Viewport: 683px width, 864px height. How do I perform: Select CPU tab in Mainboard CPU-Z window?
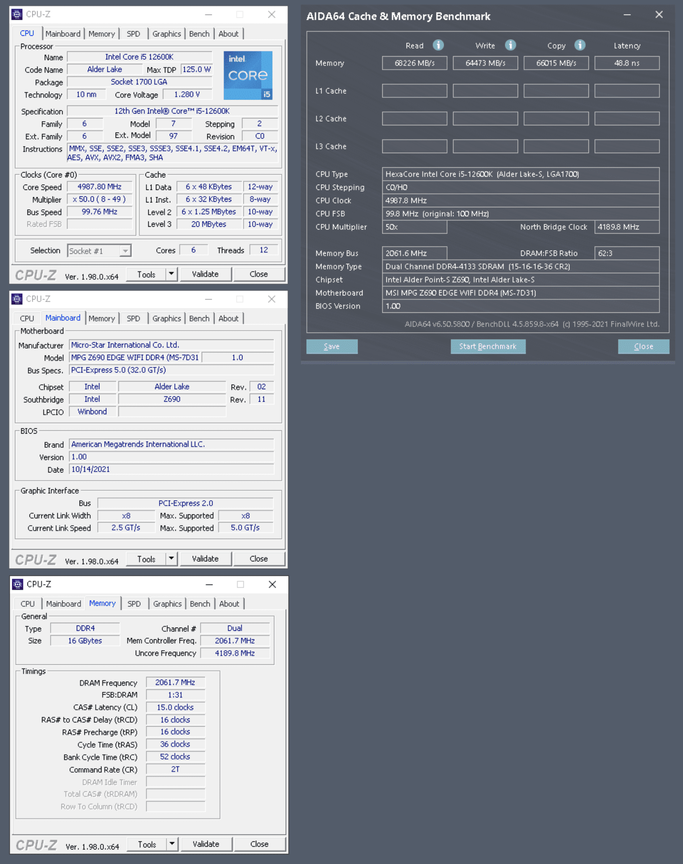tap(27, 318)
